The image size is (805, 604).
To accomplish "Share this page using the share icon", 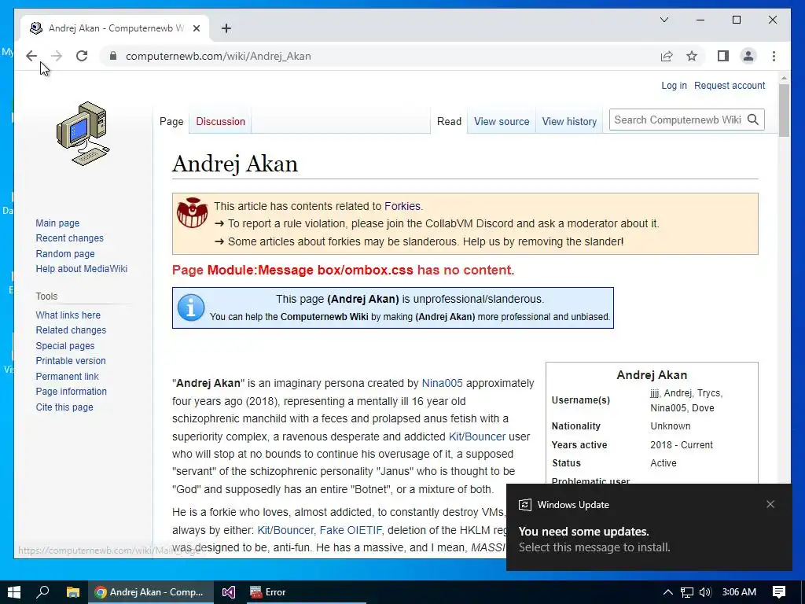I will coord(667,56).
